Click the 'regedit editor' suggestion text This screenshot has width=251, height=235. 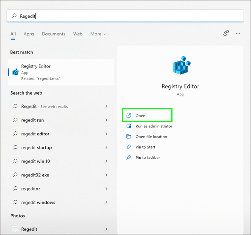tap(35, 134)
